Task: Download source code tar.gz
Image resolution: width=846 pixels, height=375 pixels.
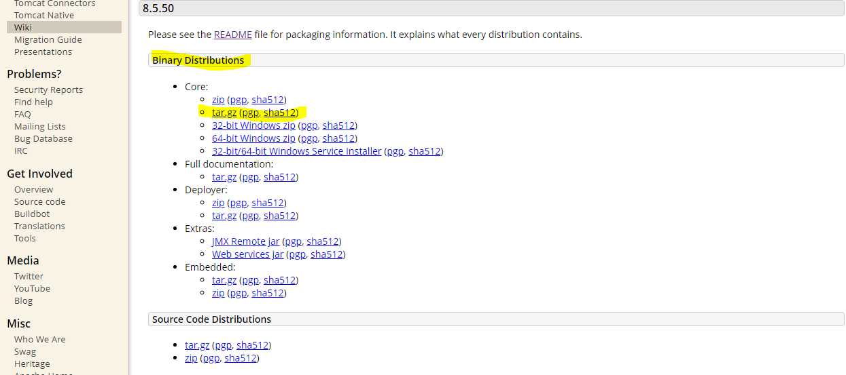Action: click(x=197, y=345)
